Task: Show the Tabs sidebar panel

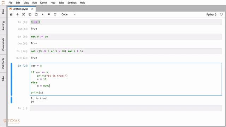Action: 3,79
